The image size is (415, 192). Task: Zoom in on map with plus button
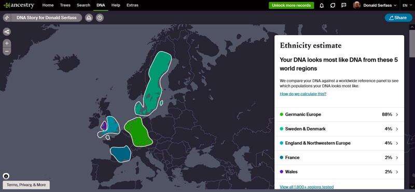7,43
